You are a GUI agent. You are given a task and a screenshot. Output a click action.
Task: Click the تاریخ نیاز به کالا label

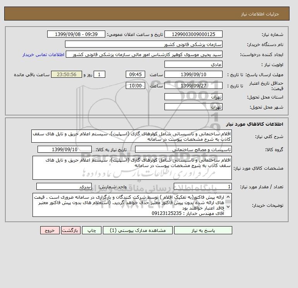coord(111,150)
